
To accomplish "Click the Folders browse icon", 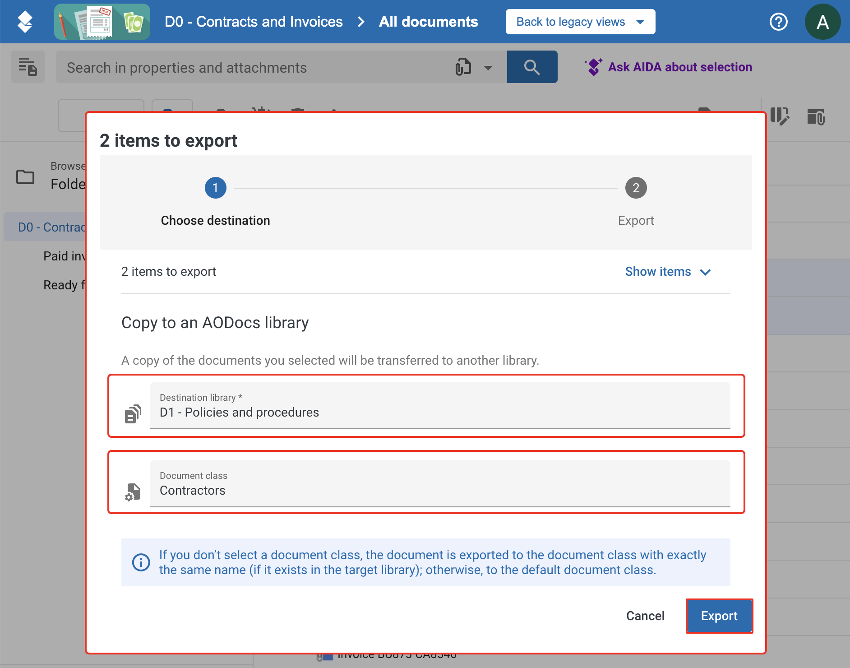I will (x=25, y=176).
